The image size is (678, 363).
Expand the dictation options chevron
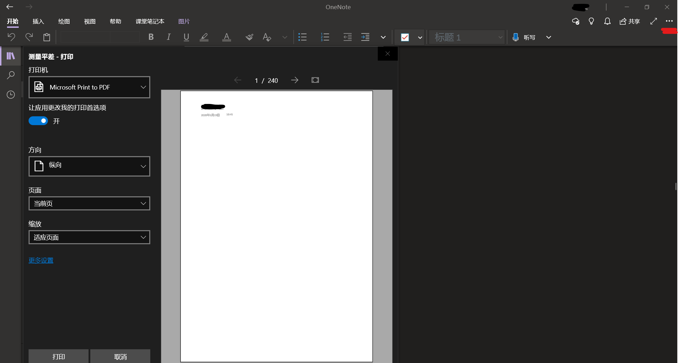pyautogui.click(x=549, y=37)
